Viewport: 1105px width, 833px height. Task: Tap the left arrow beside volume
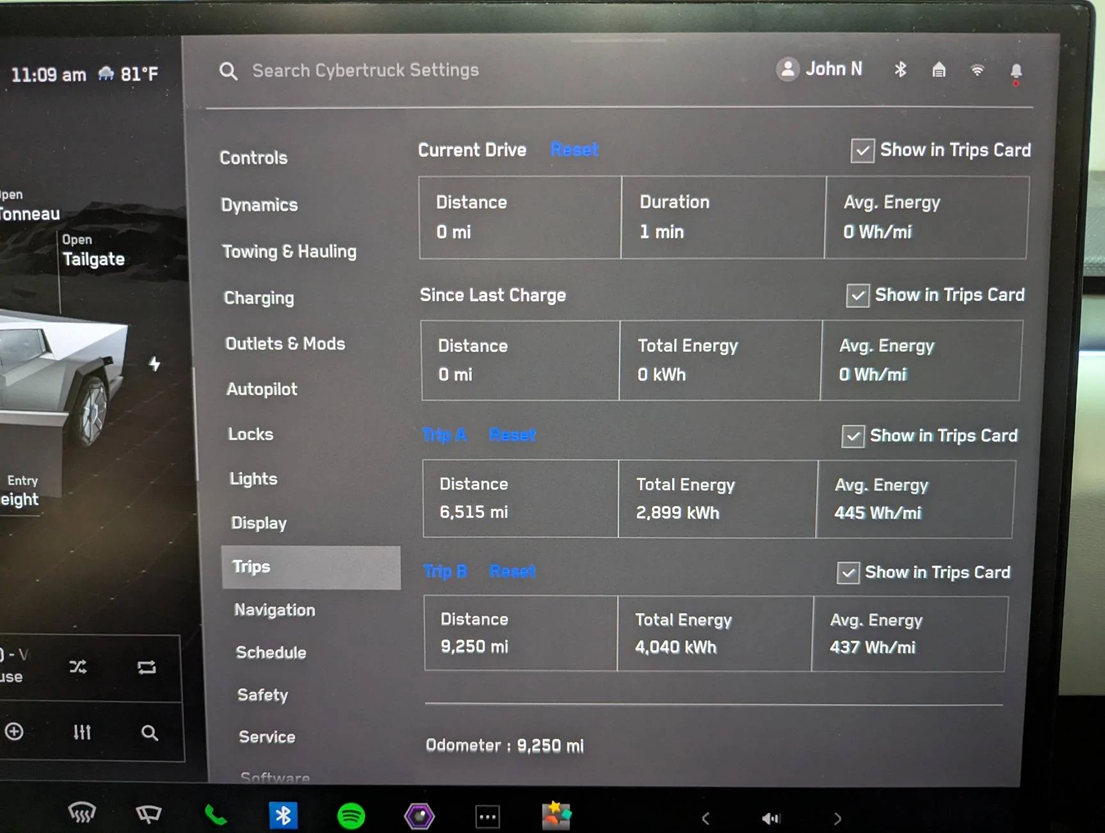coord(706,818)
